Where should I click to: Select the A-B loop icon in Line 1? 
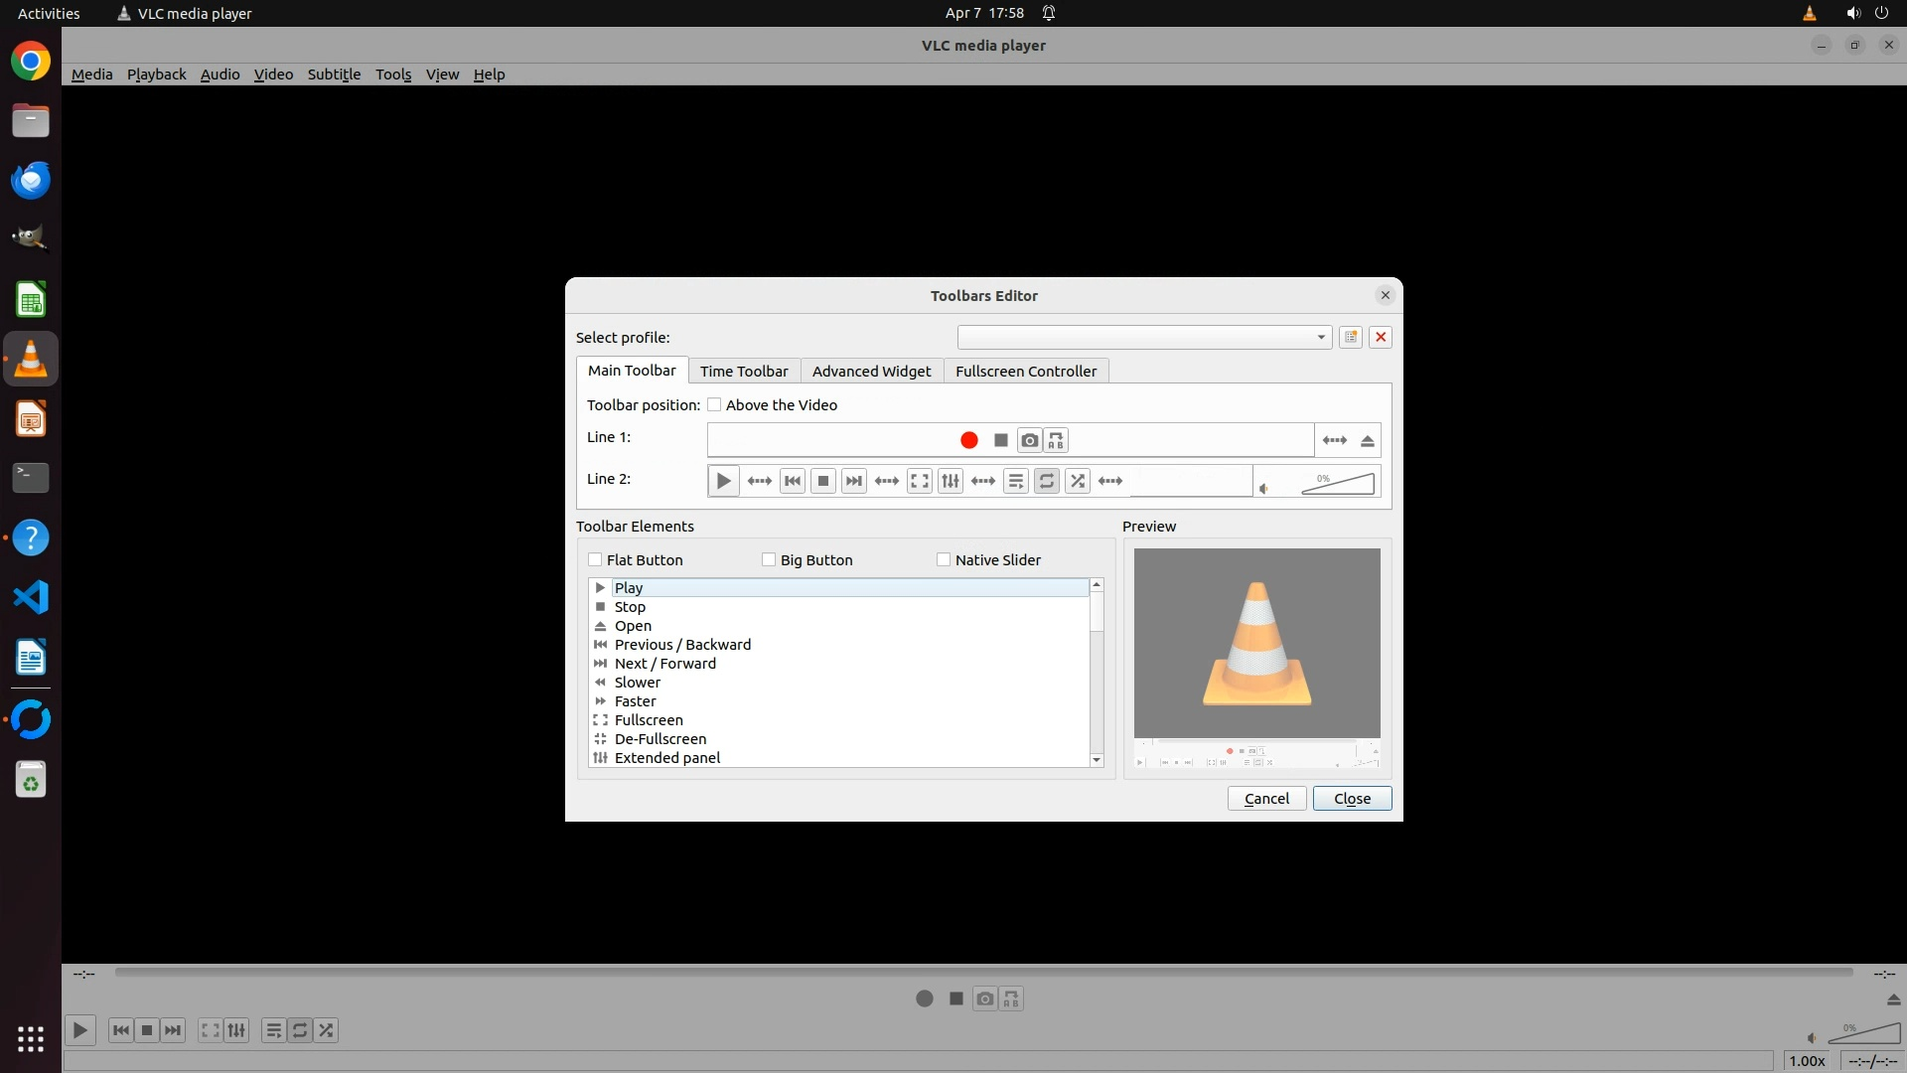coord(1056,440)
